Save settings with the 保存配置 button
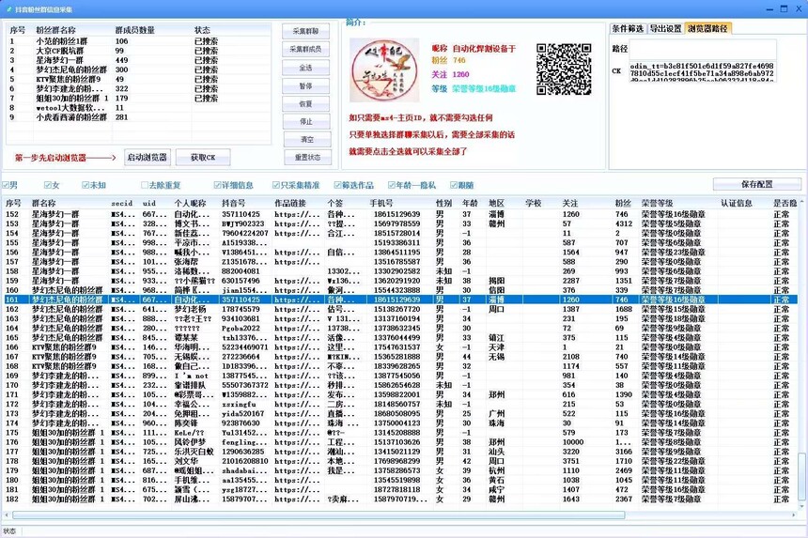Image resolution: width=808 pixels, height=538 pixels. coord(757,184)
